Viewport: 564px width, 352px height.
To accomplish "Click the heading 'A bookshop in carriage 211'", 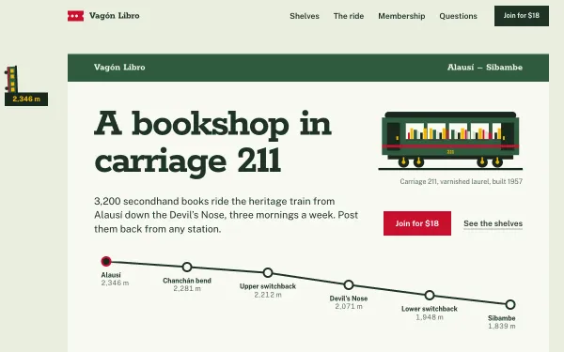I will (x=212, y=144).
